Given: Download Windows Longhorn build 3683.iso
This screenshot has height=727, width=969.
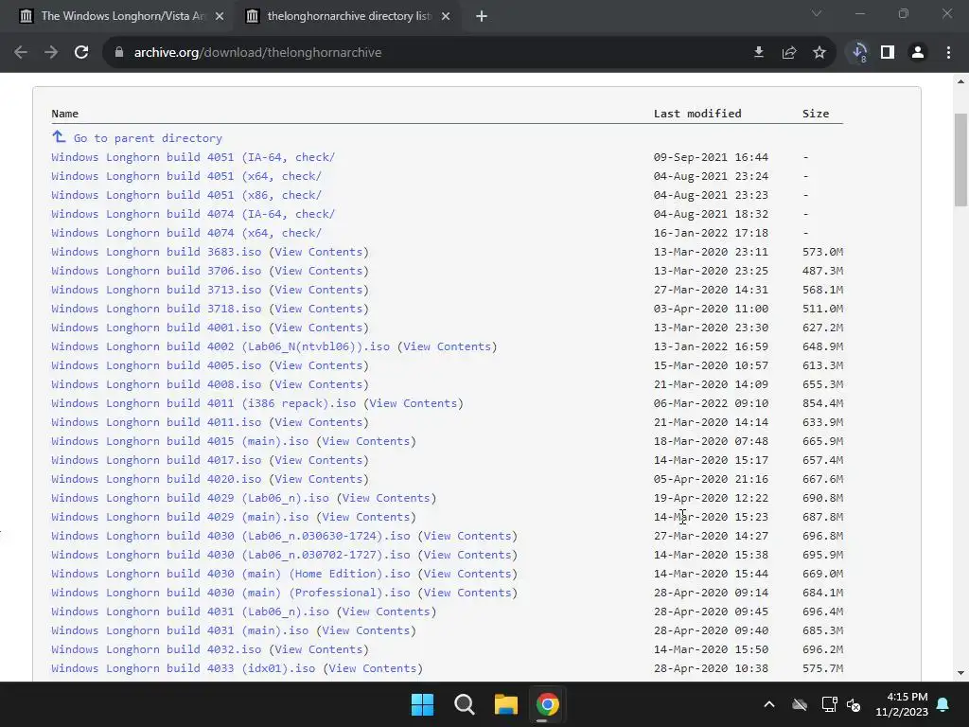Looking at the screenshot, I should tap(156, 252).
